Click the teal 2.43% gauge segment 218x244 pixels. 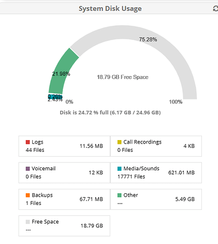55,97
